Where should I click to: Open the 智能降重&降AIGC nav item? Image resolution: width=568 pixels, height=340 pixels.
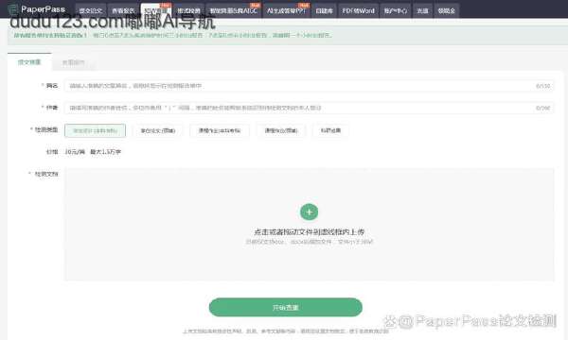(x=234, y=10)
